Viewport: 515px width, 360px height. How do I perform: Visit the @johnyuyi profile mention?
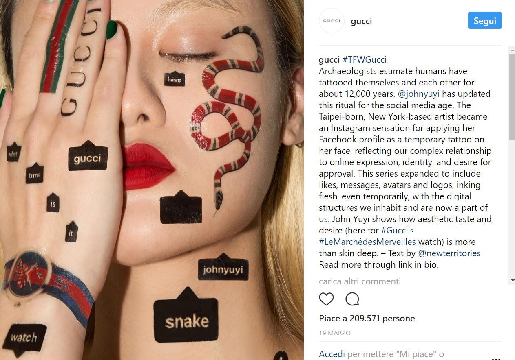point(418,94)
